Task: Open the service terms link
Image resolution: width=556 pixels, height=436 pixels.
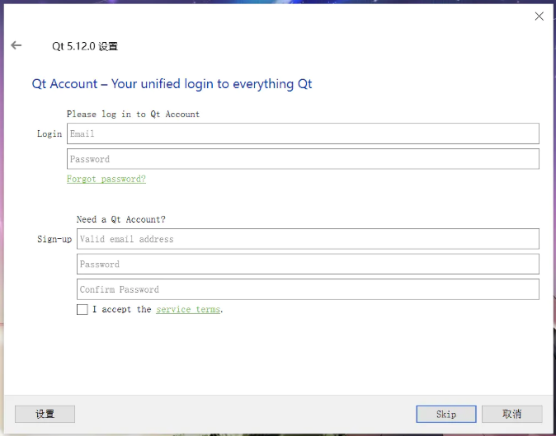Action: click(x=188, y=309)
